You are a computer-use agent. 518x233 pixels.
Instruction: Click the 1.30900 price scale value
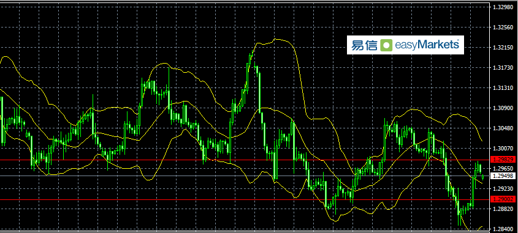503,108
